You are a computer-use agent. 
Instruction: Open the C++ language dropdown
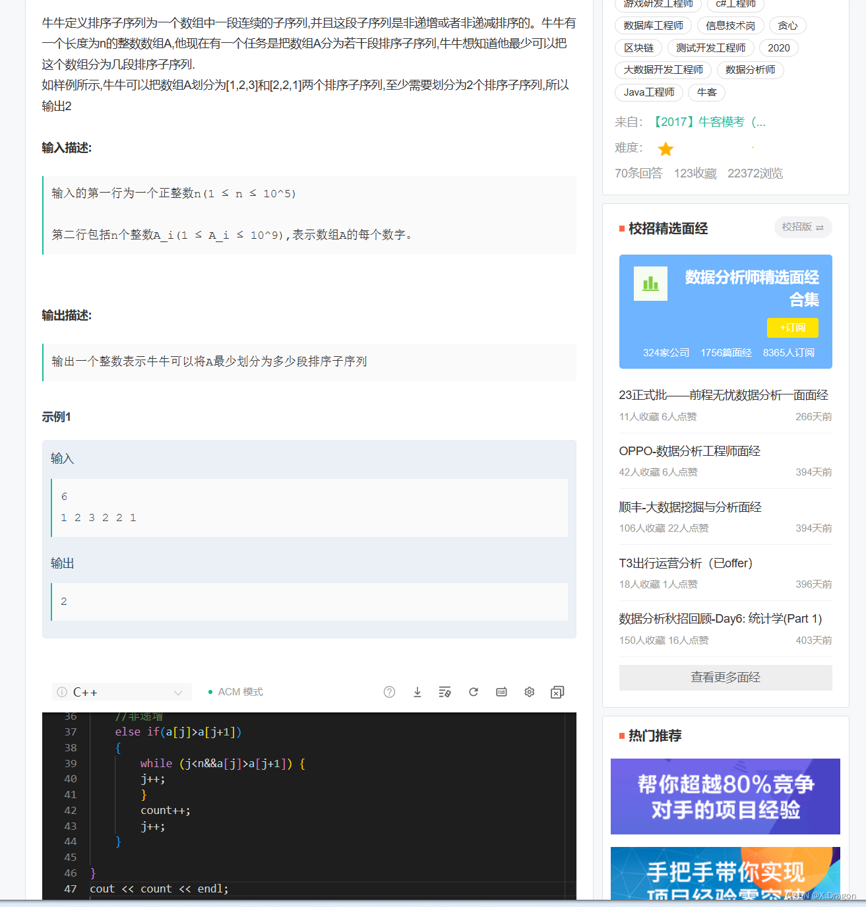point(122,692)
